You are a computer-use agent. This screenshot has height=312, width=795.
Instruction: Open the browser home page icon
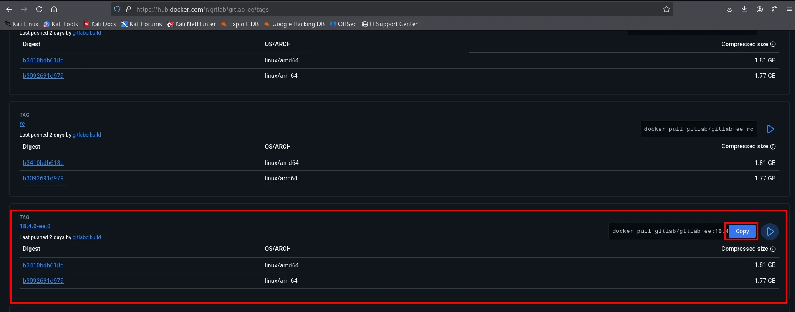(54, 9)
